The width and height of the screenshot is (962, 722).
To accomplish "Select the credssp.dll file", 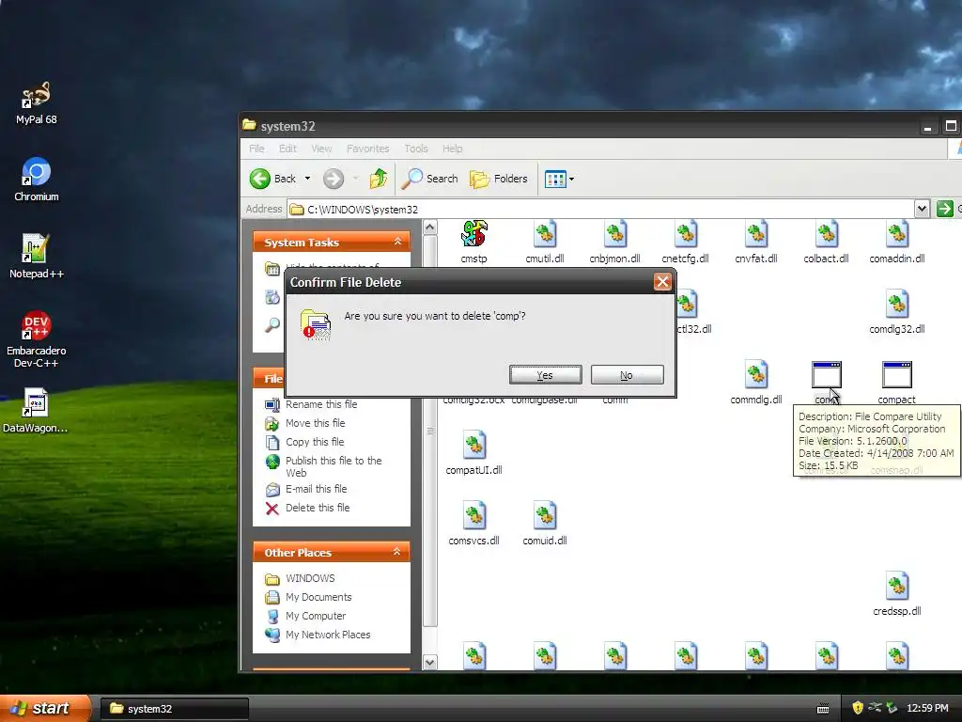I will click(x=897, y=595).
